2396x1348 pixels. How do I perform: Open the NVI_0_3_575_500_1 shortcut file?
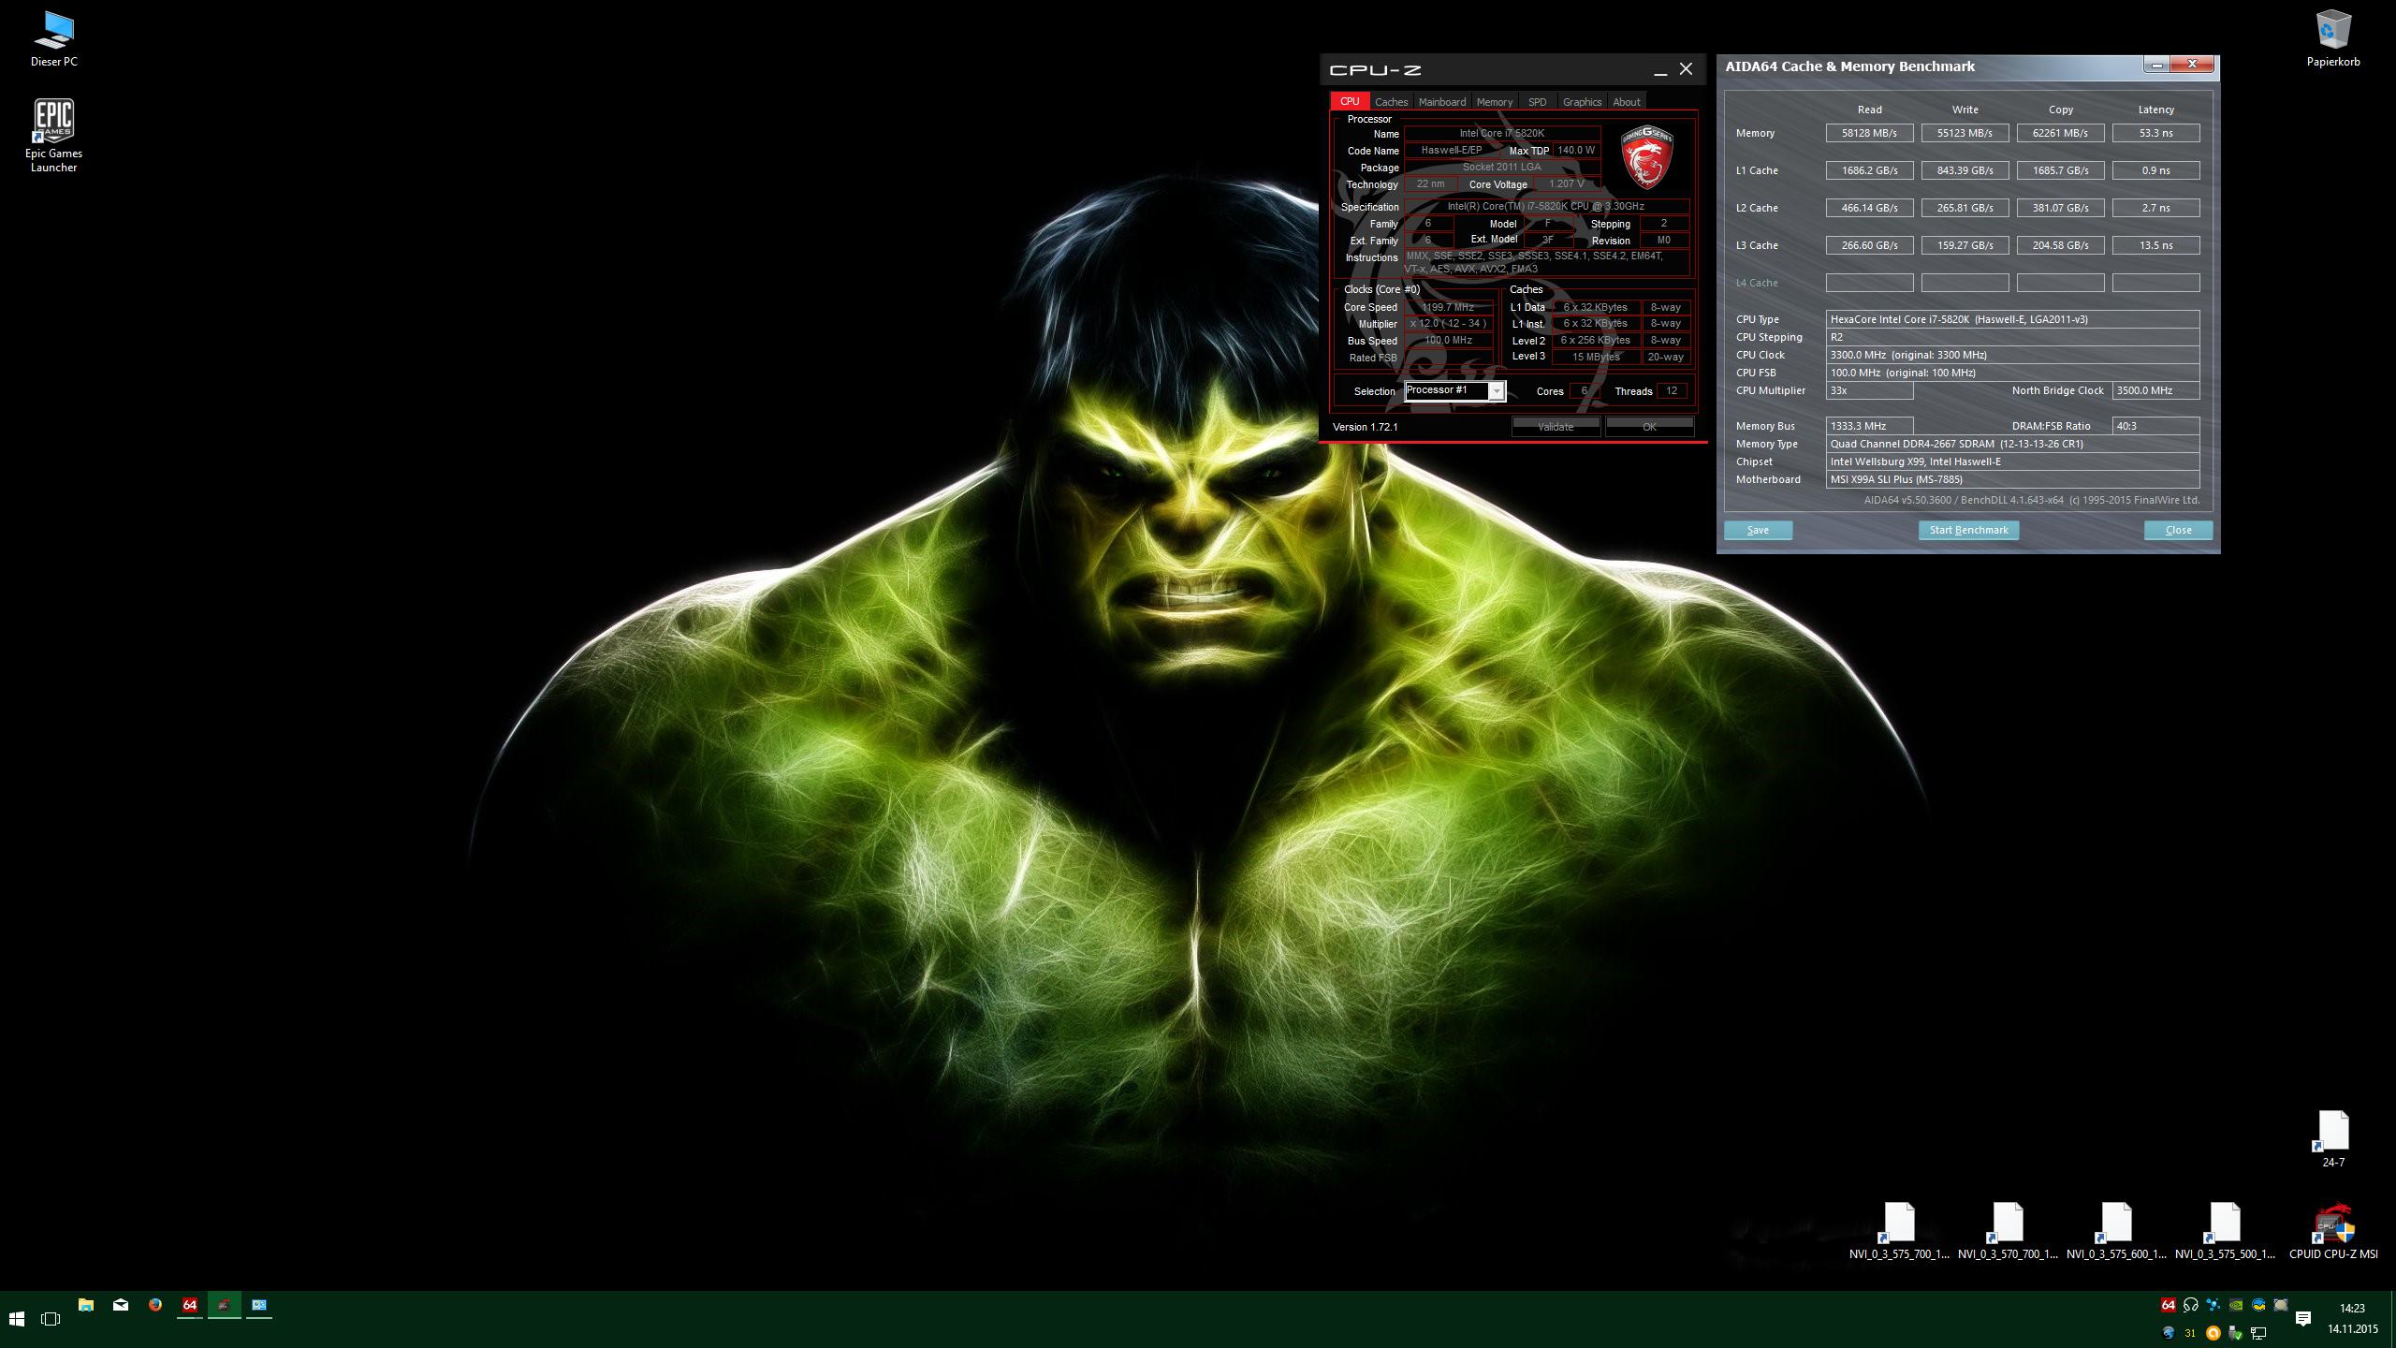(x=2225, y=1231)
